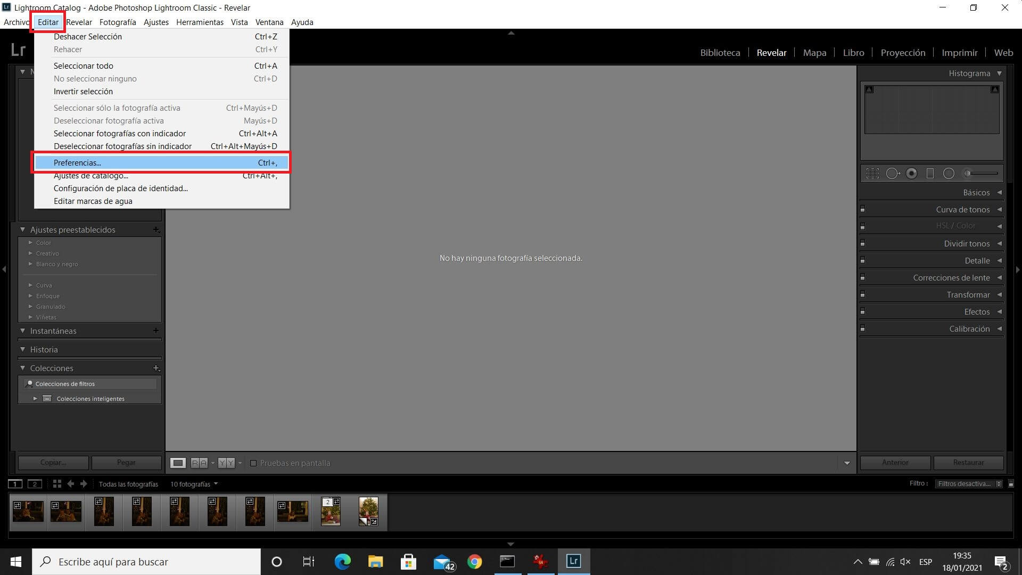This screenshot has height=575, width=1022.
Task: Toggle highlight clipping indicator in Histograma
Action: [x=994, y=89]
